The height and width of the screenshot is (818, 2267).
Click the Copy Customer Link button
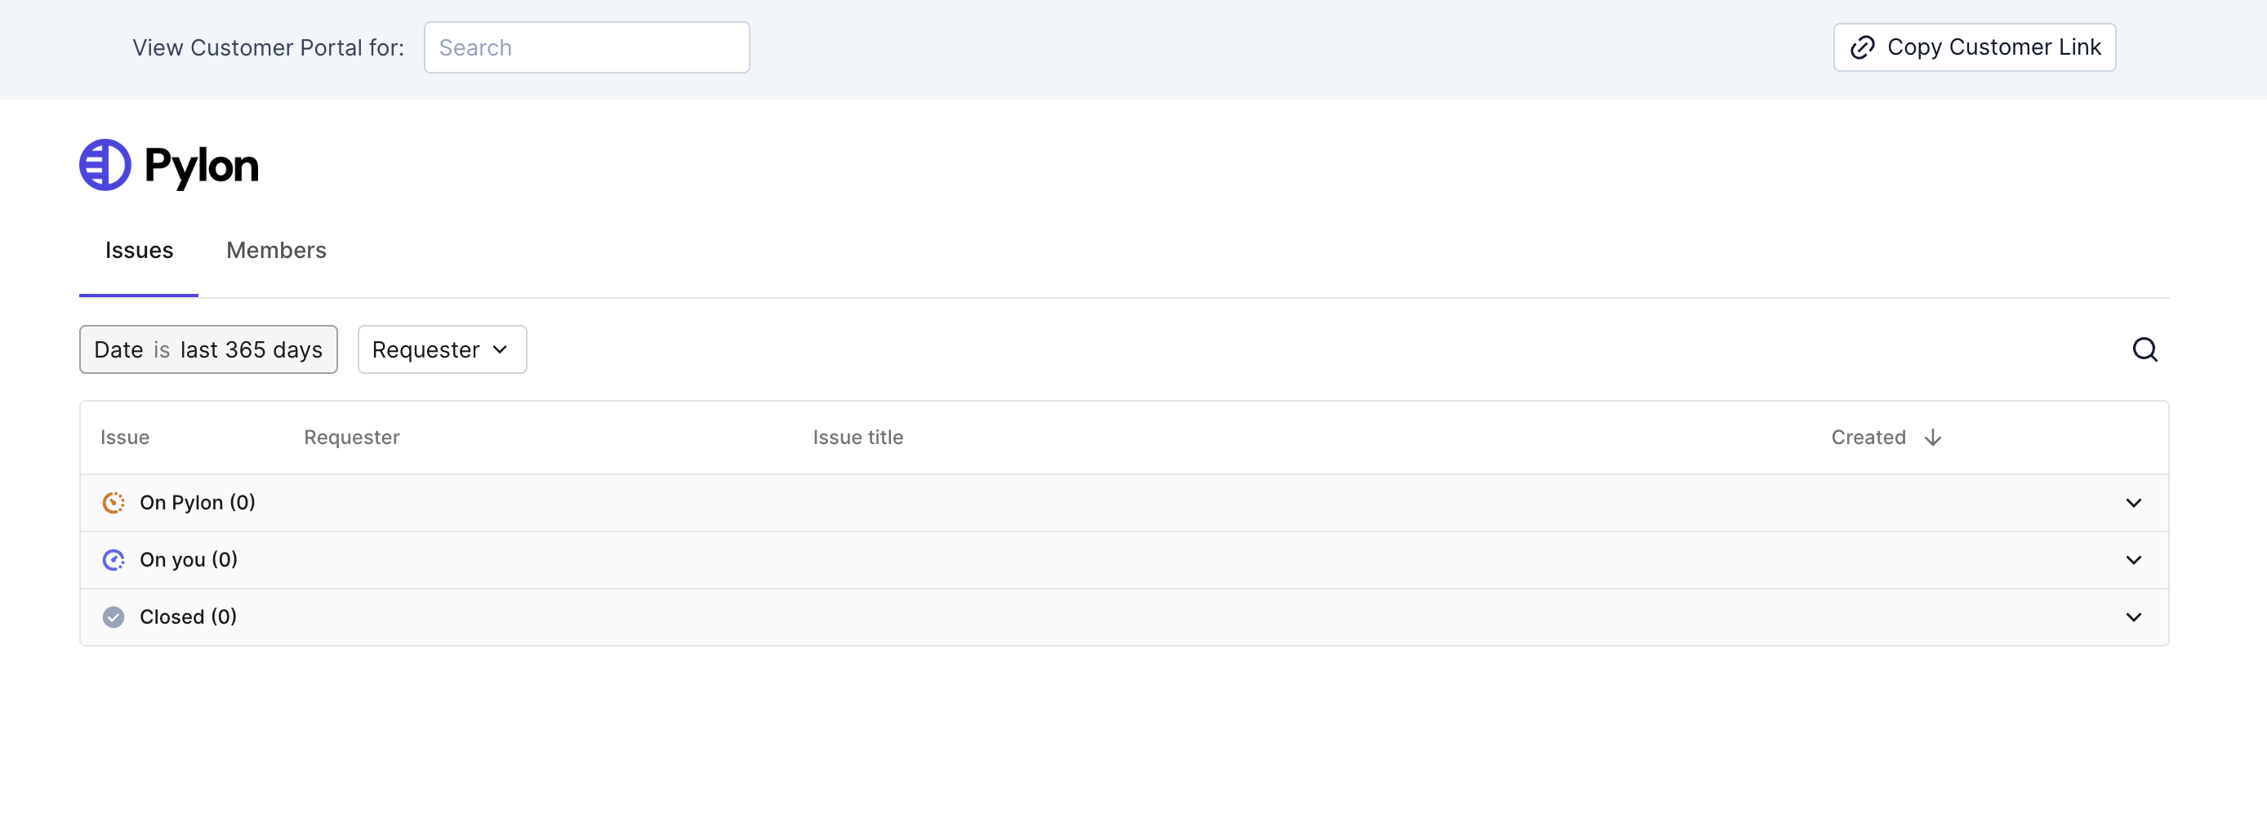(1974, 47)
